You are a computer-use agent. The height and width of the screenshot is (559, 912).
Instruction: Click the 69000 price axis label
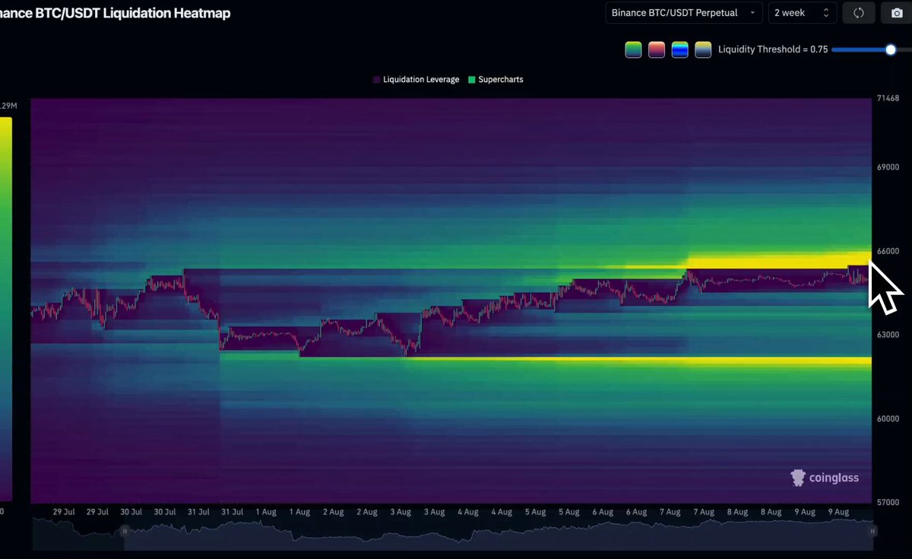click(888, 167)
